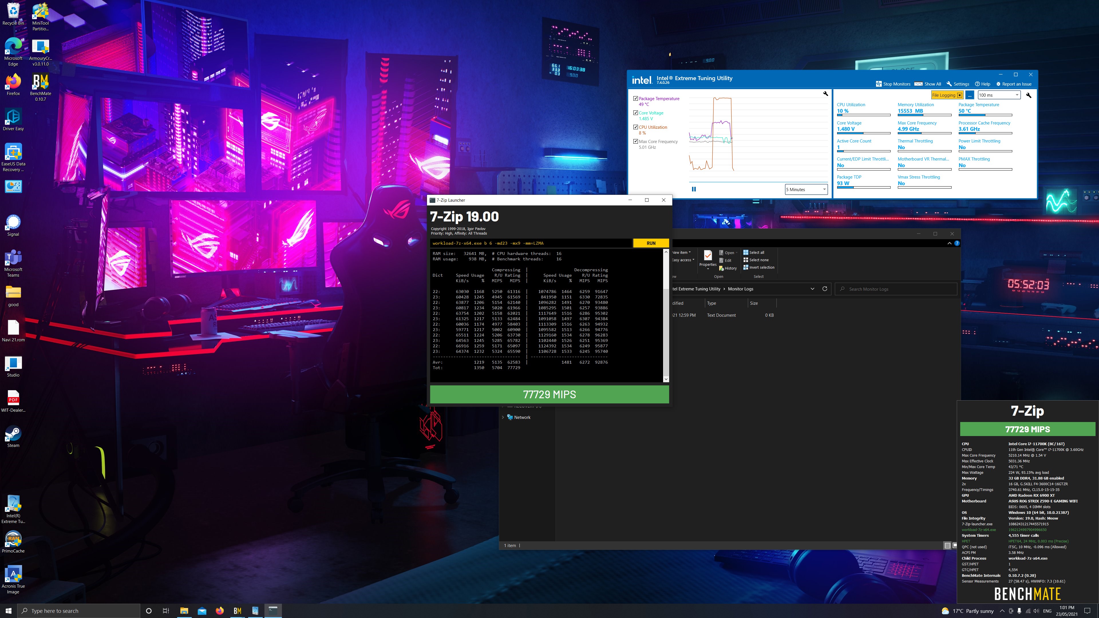Image resolution: width=1099 pixels, height=618 pixels.
Task: Open Acronis True Image desktop icon
Action: (13, 580)
